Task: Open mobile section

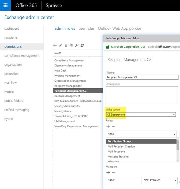Action: click(x=9, y=92)
